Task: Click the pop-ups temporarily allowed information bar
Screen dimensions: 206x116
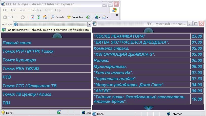Action: (46, 30)
